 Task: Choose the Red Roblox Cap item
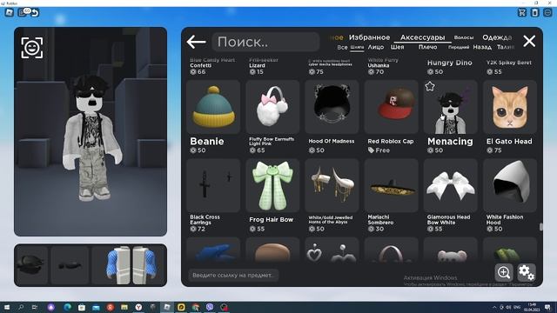coord(391,107)
